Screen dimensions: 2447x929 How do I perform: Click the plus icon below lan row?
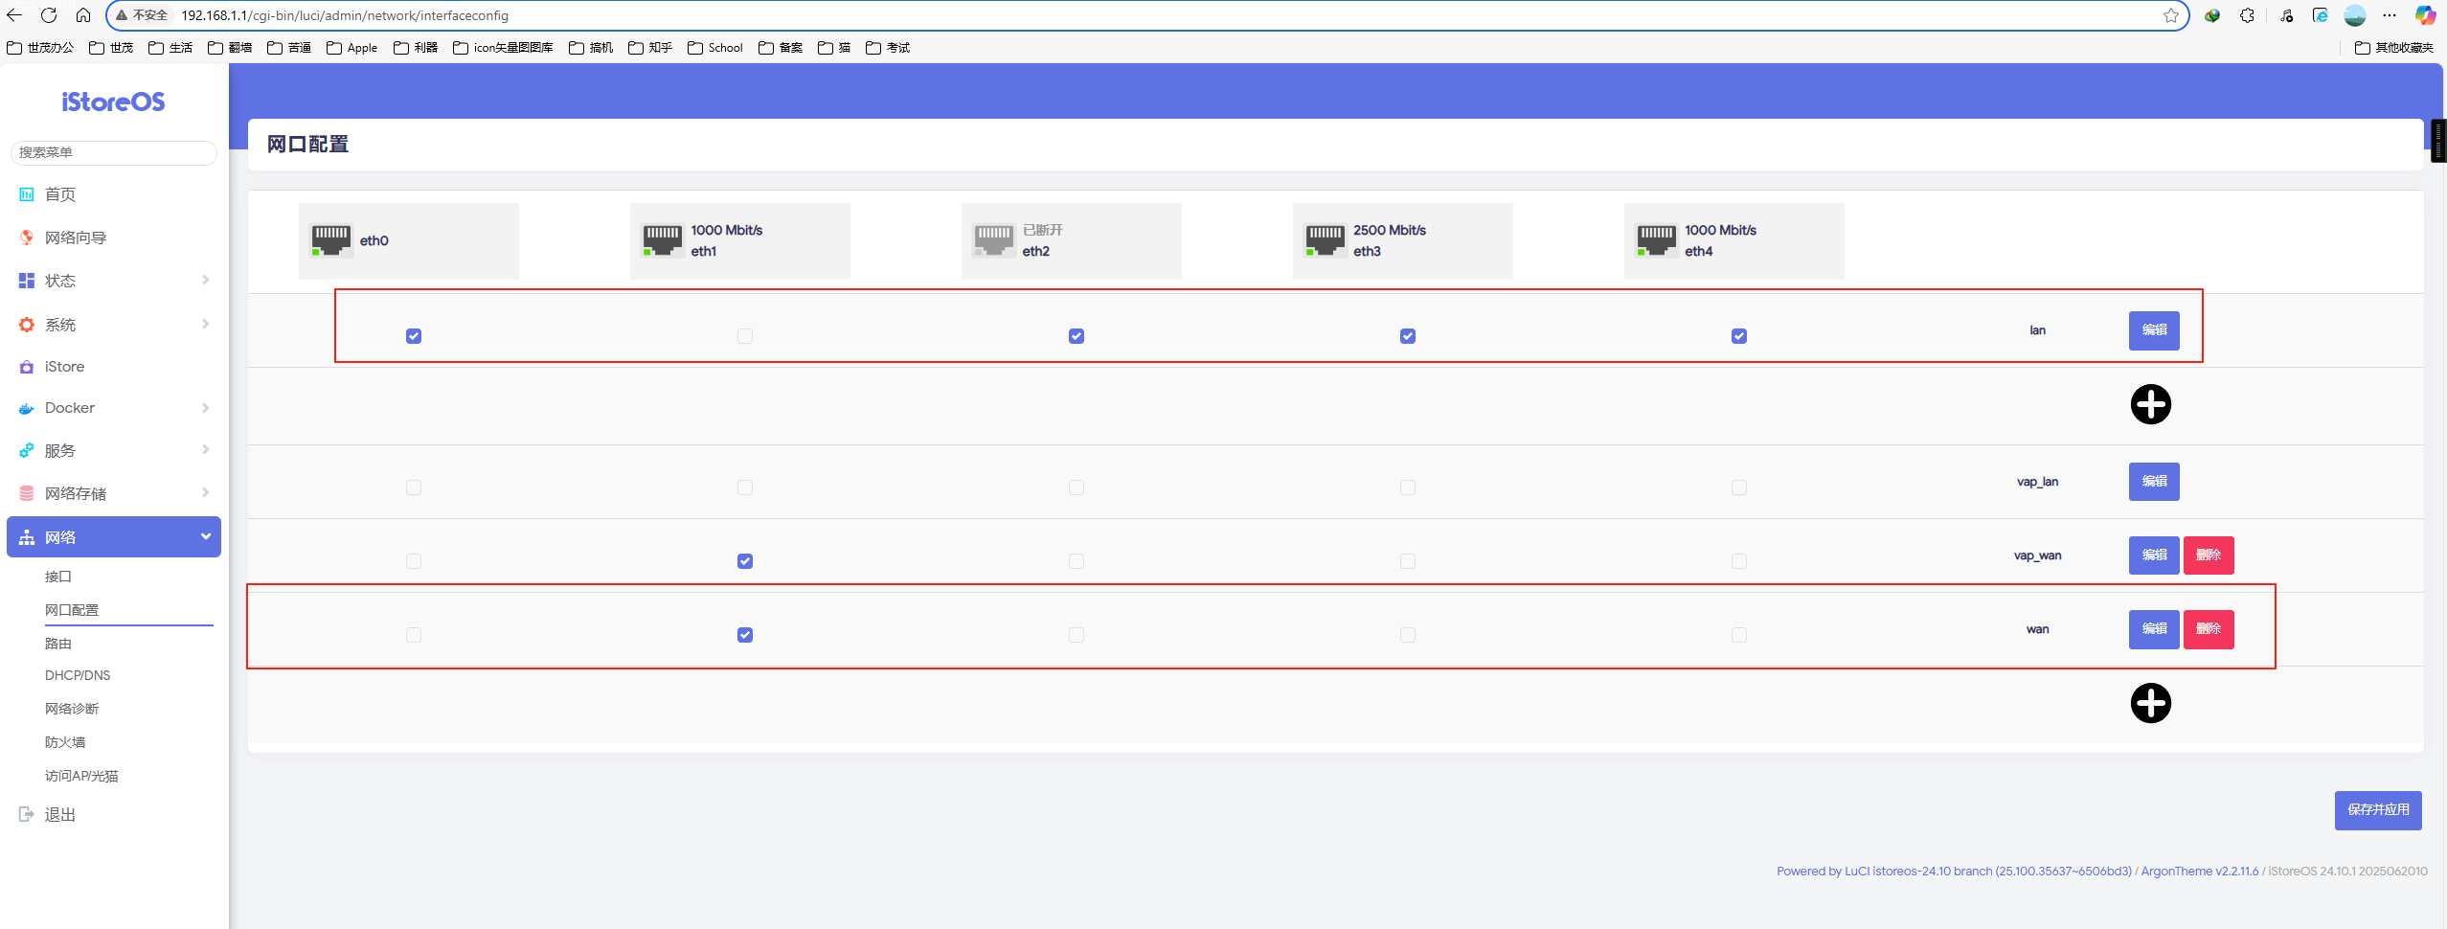tap(2150, 404)
